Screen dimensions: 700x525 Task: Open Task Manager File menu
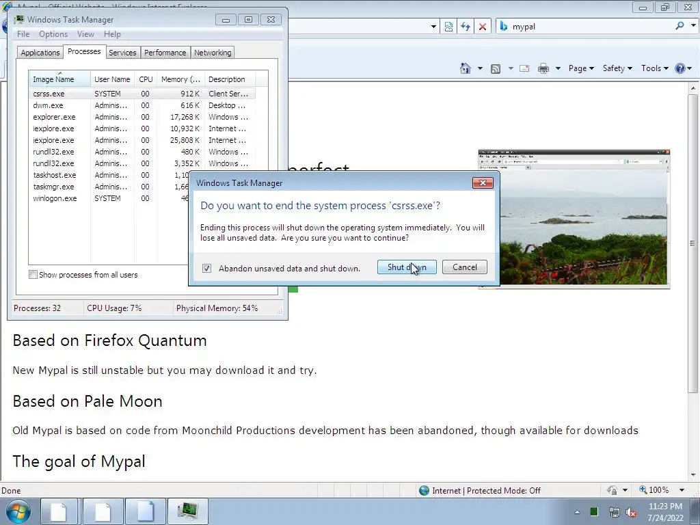(23, 34)
